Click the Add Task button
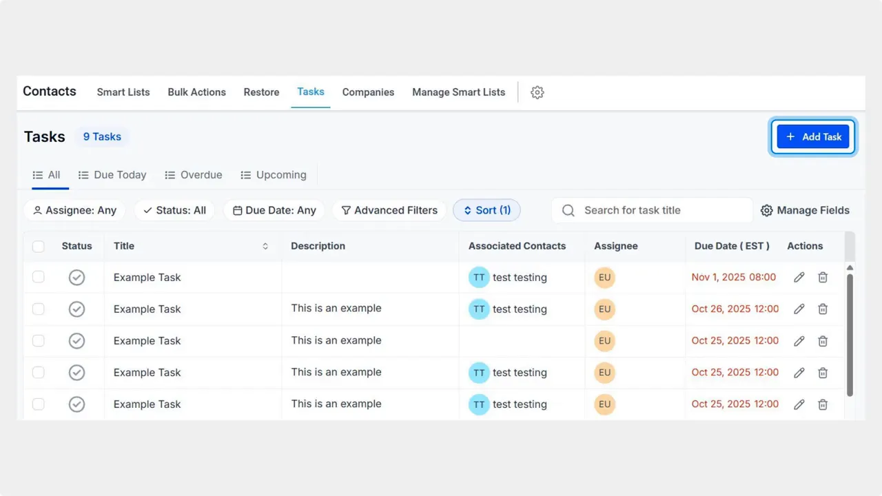This screenshot has height=496, width=882. click(813, 136)
